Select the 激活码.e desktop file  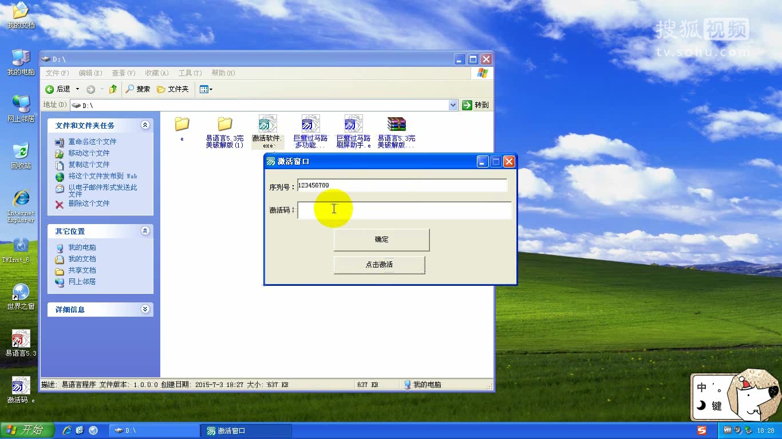point(21,390)
